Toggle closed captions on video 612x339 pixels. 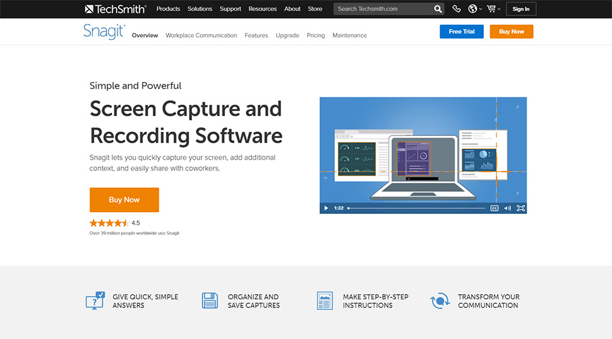click(x=494, y=208)
